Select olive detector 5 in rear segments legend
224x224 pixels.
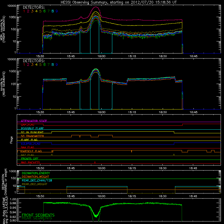pyautogui.click(x=40, y=65)
